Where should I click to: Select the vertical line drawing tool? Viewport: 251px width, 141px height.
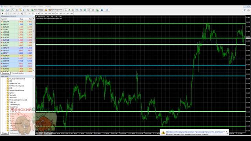click(x=11, y=14)
